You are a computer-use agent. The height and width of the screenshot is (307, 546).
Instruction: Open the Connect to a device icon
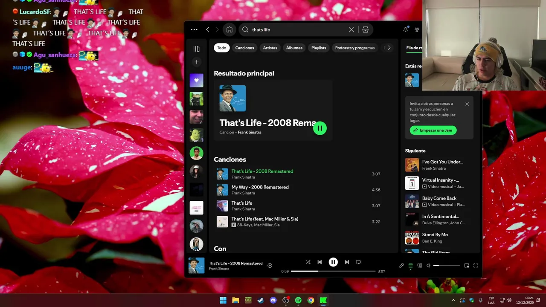420,266
